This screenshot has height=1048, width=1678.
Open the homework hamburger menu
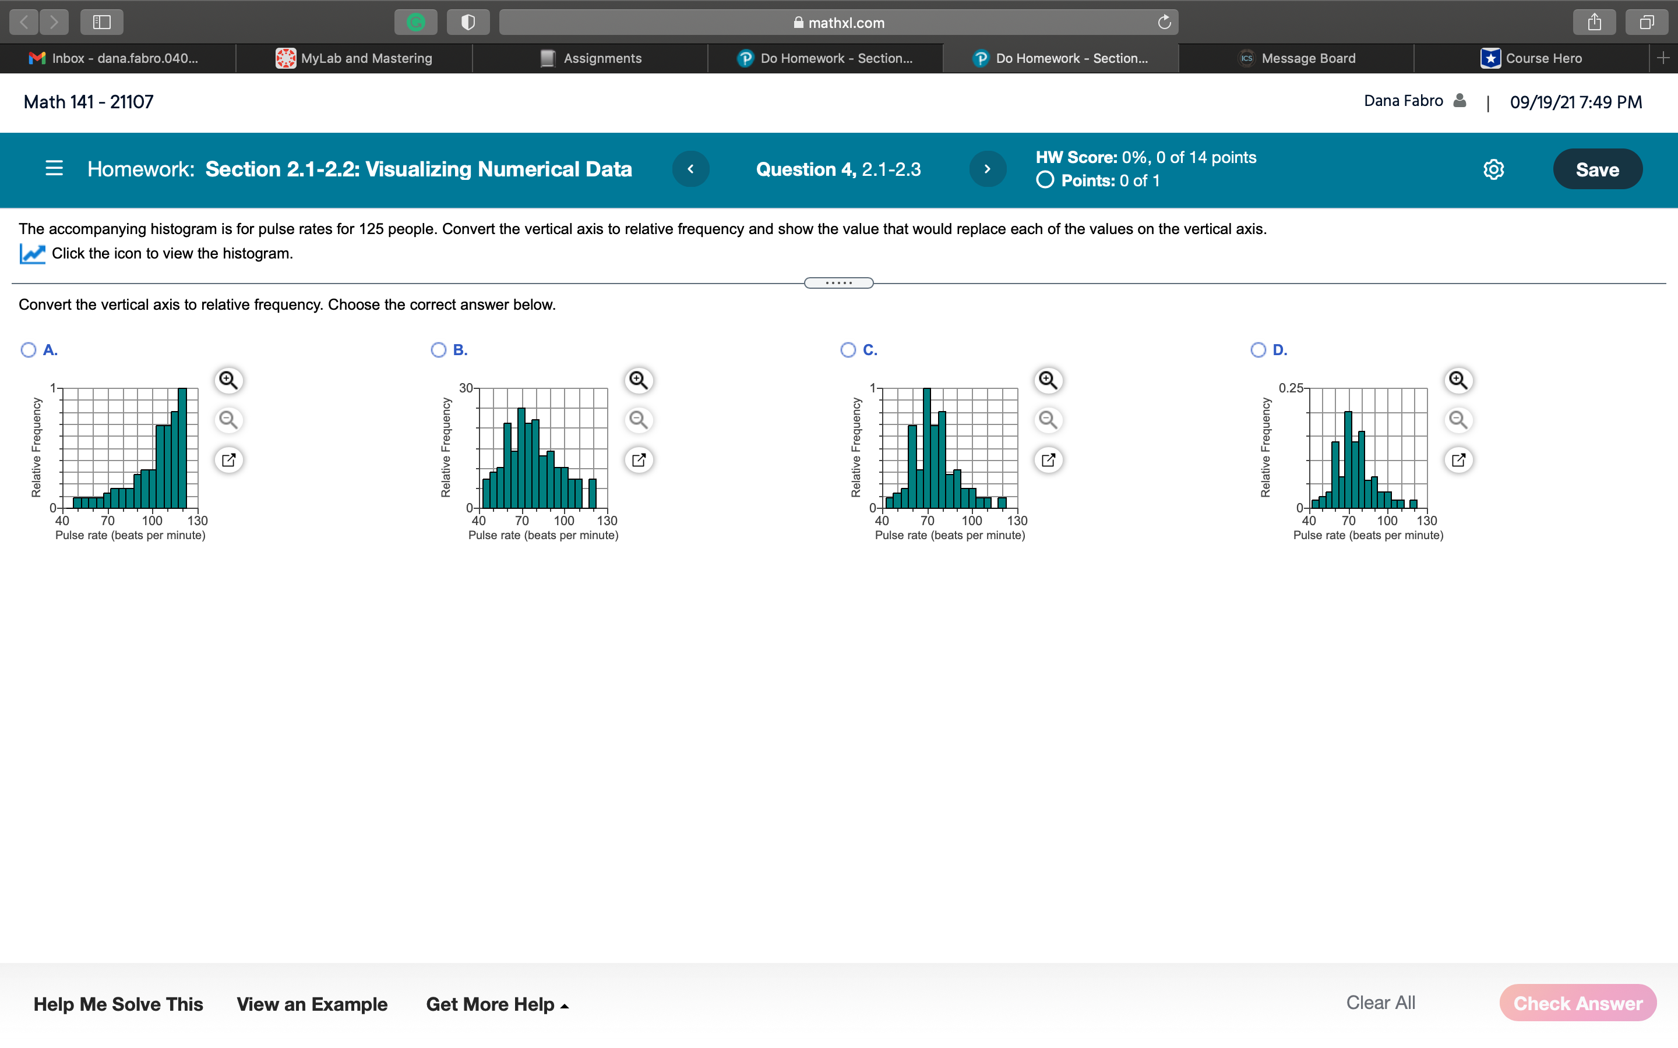[54, 168]
